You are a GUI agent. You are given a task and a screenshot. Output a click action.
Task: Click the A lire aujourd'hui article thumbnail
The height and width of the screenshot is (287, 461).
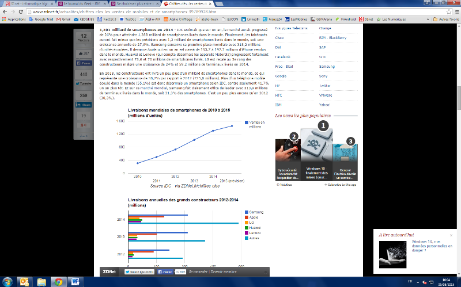(x=392, y=254)
